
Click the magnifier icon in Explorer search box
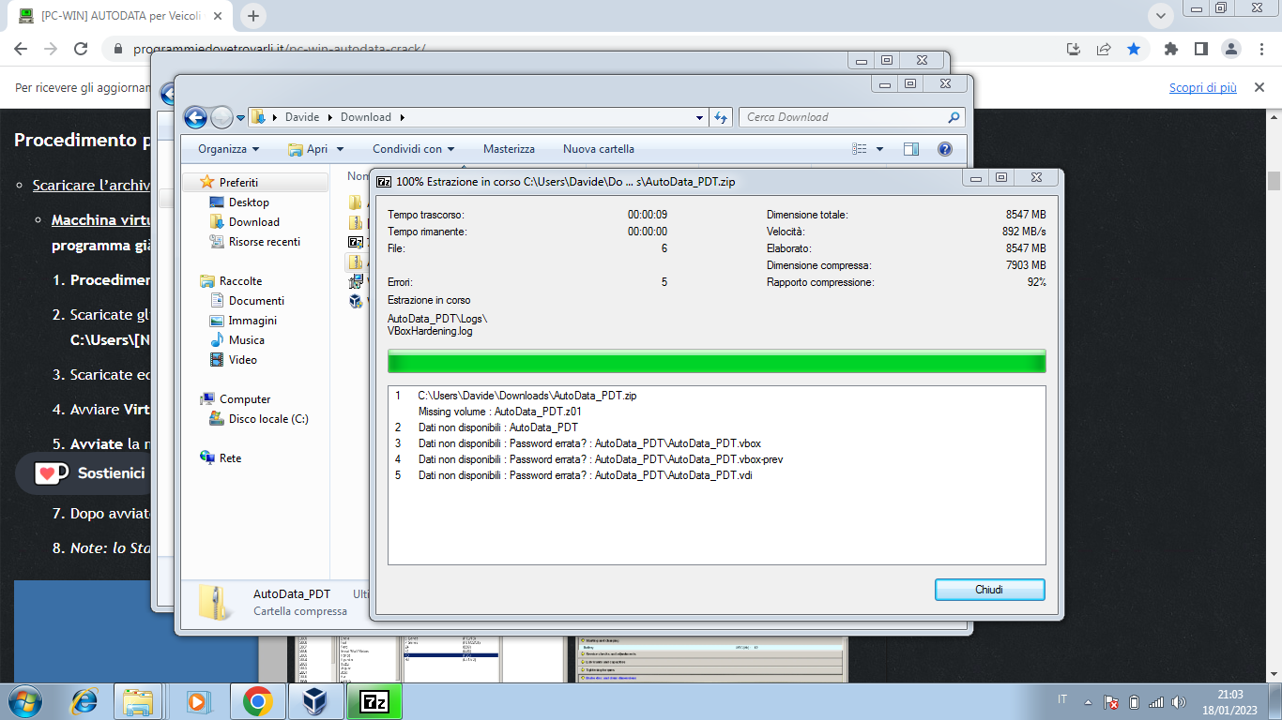coord(954,117)
